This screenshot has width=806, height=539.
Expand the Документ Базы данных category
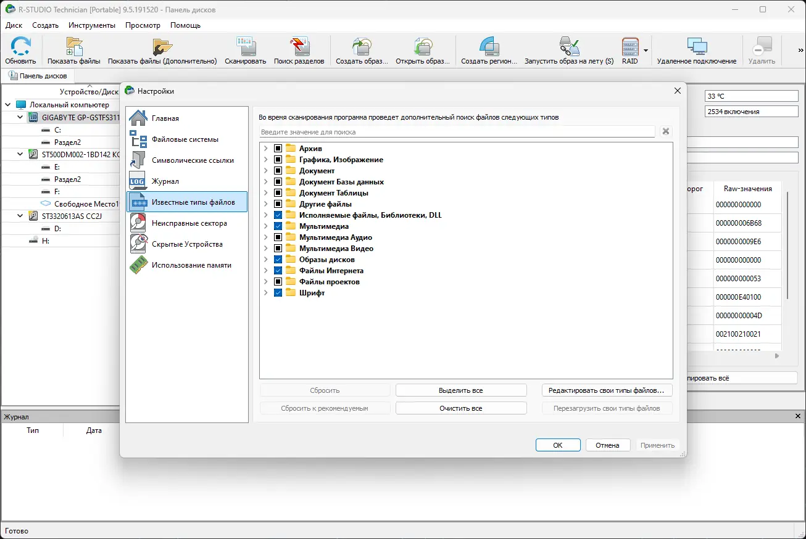(x=265, y=181)
